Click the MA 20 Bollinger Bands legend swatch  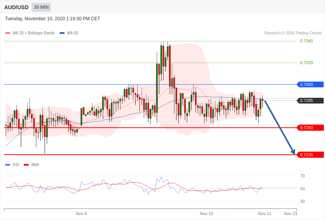pyautogui.click(x=8, y=33)
